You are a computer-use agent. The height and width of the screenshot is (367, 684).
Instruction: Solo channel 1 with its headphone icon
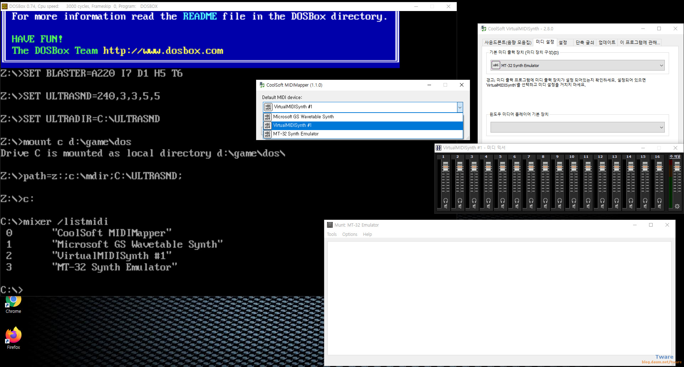click(x=446, y=201)
